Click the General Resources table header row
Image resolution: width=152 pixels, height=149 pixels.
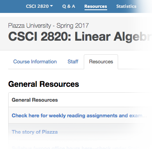pyautogui.click(x=80, y=100)
